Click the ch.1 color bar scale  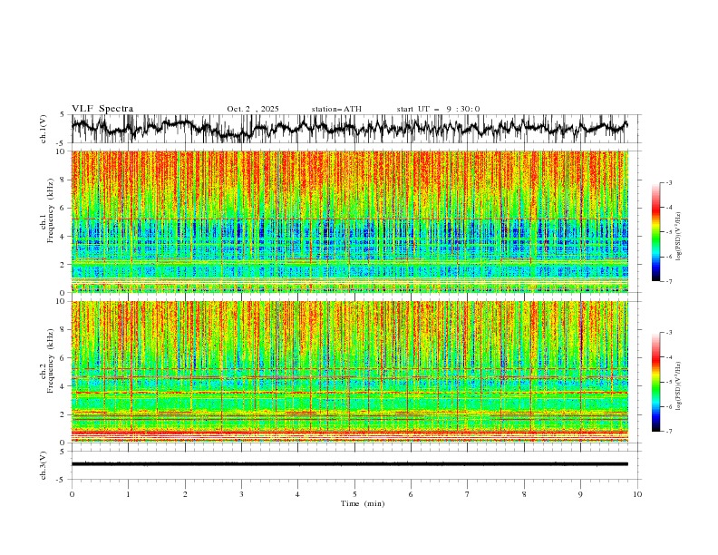pyautogui.click(x=655, y=231)
